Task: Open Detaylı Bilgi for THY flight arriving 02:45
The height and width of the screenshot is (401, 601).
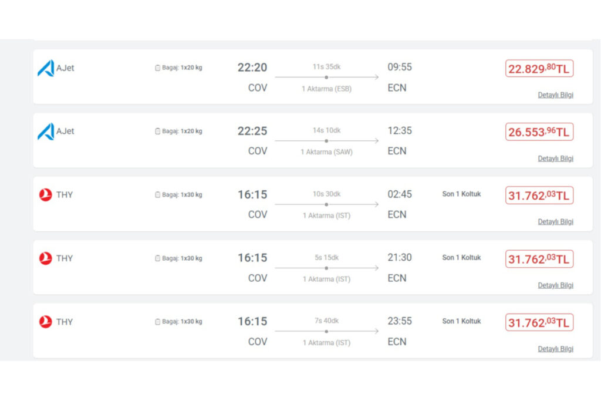Action: [x=555, y=222]
